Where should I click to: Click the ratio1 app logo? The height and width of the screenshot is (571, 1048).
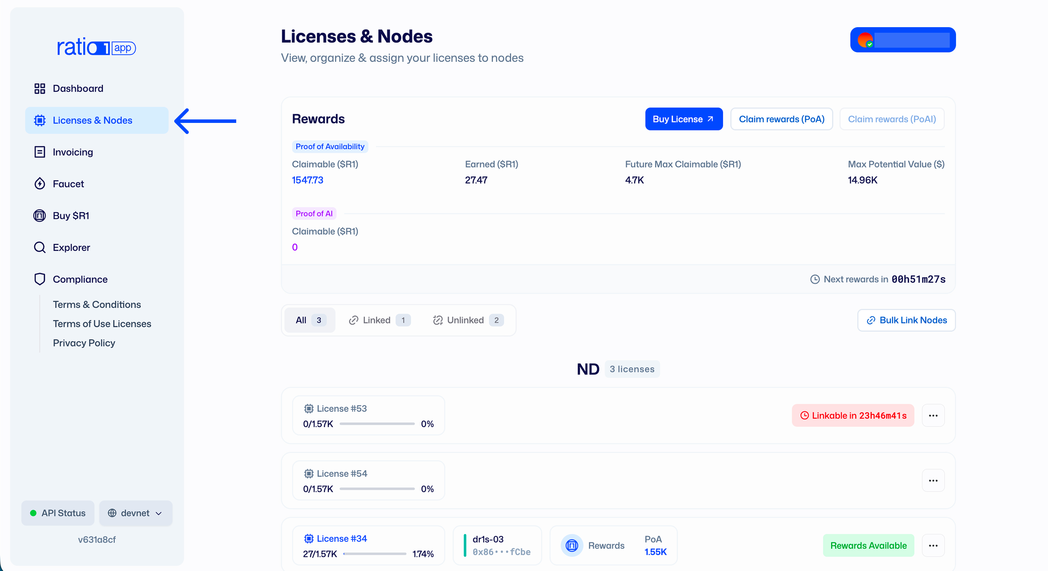click(97, 47)
